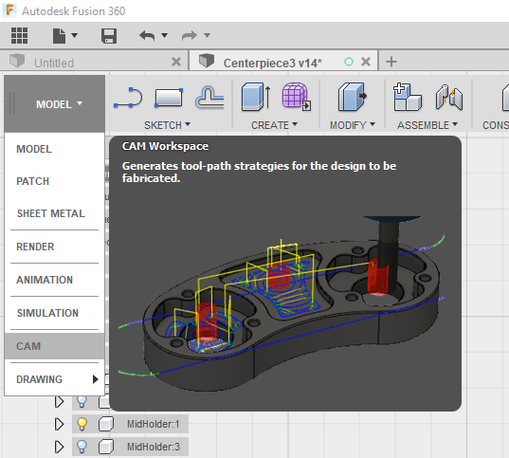The image size is (509, 458).
Task: Open the File menu dropdown arrow
Action: pyautogui.click(x=75, y=35)
